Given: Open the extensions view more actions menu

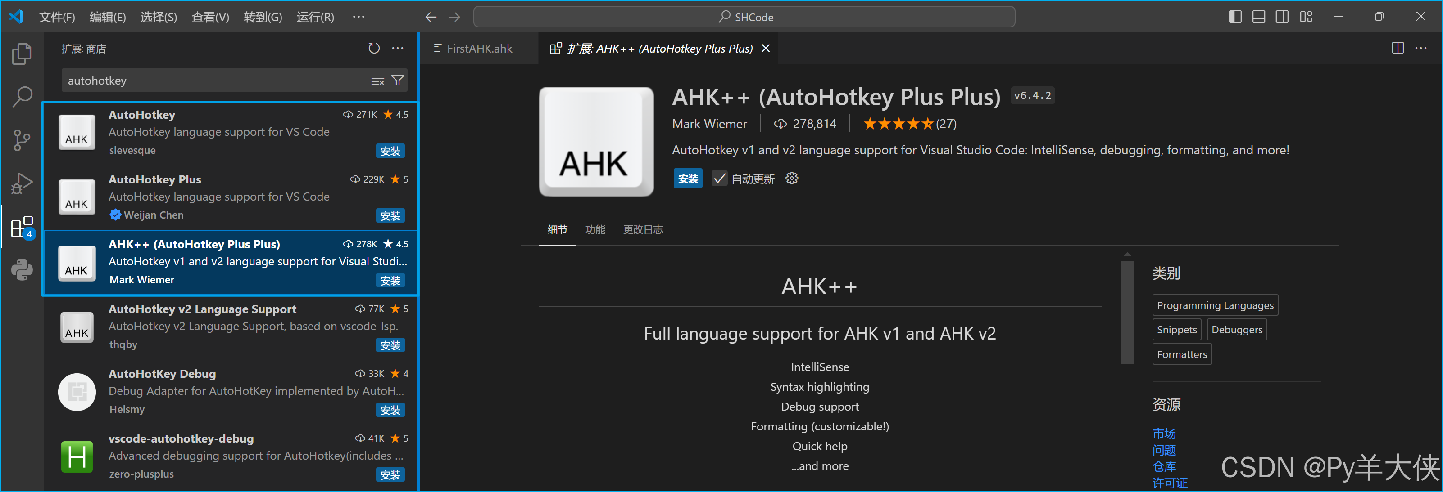Looking at the screenshot, I should pyautogui.click(x=398, y=49).
